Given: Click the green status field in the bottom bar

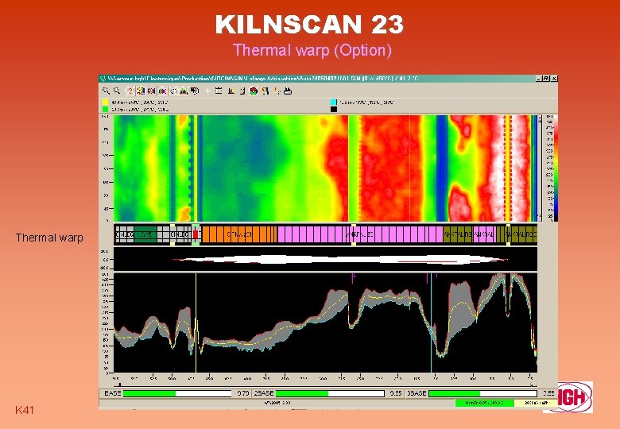Looking at the screenshot, I should (485, 403).
